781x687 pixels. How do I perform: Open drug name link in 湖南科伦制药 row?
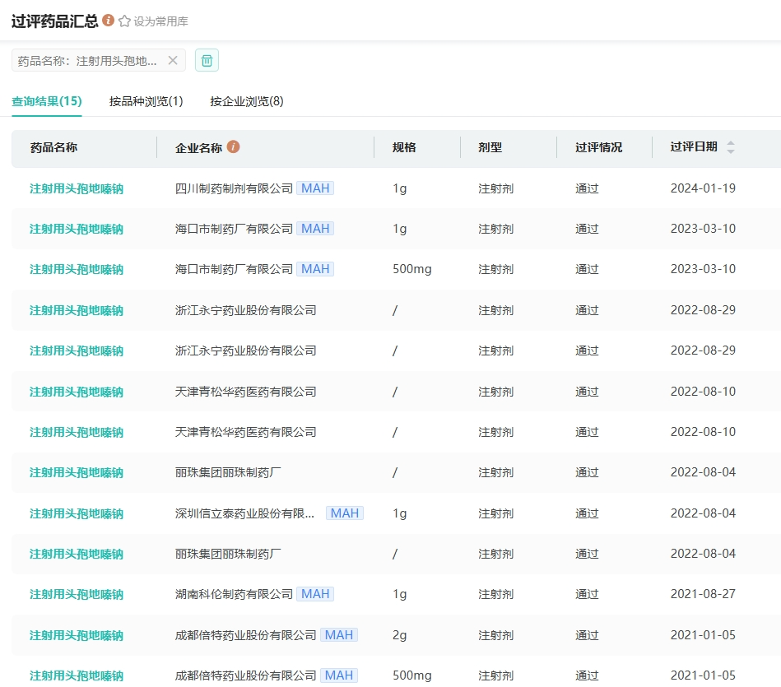pos(77,594)
